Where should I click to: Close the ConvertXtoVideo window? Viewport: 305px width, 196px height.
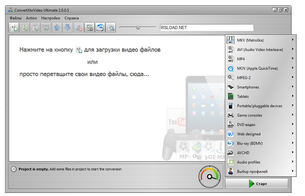click(286, 10)
